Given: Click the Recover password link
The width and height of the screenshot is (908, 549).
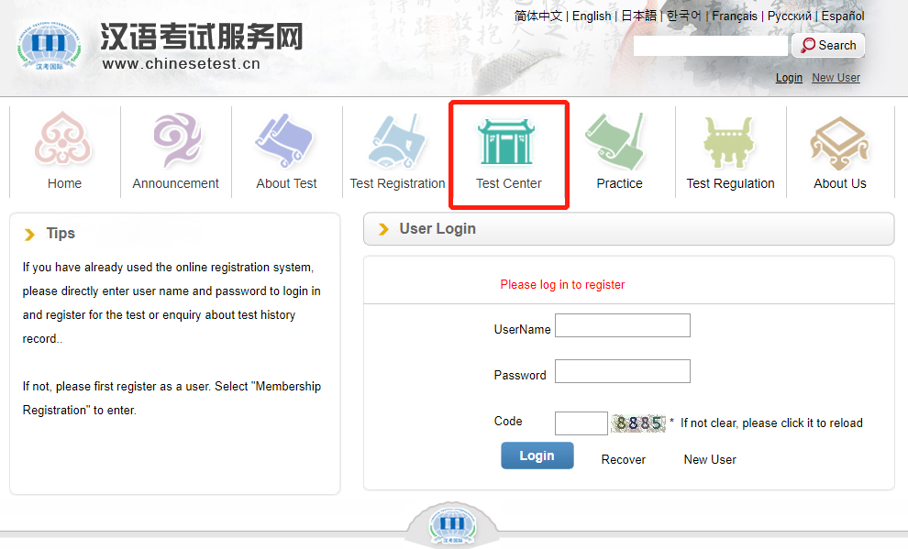Looking at the screenshot, I should pos(624,459).
